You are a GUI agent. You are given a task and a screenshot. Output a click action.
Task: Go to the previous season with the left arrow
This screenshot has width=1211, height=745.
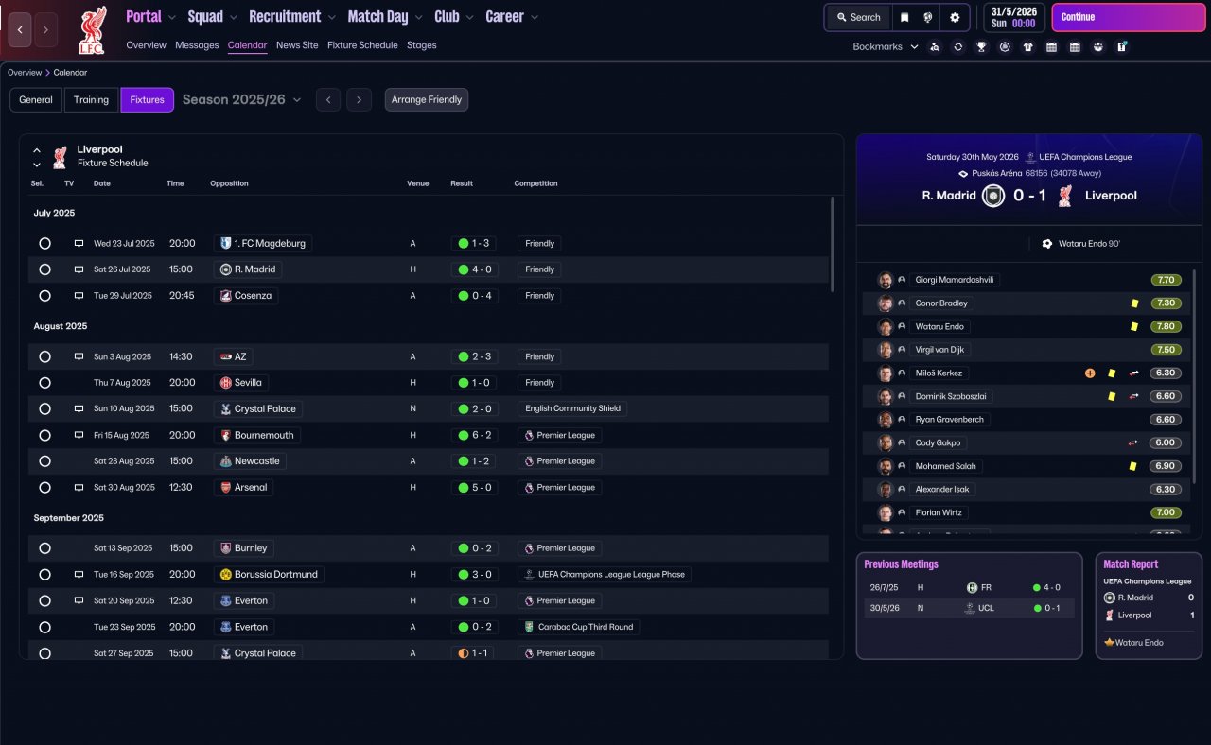tap(328, 100)
